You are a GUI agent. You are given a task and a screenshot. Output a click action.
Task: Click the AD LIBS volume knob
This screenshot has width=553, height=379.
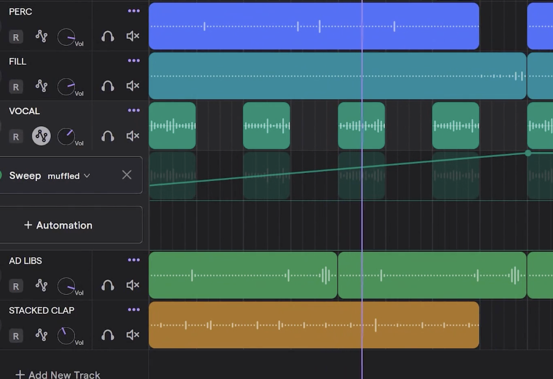(x=66, y=286)
